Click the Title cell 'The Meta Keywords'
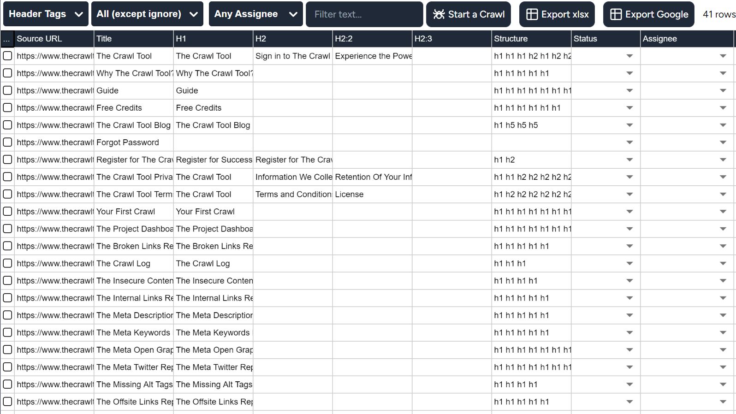Viewport: 736px width, 414px height. point(133,332)
